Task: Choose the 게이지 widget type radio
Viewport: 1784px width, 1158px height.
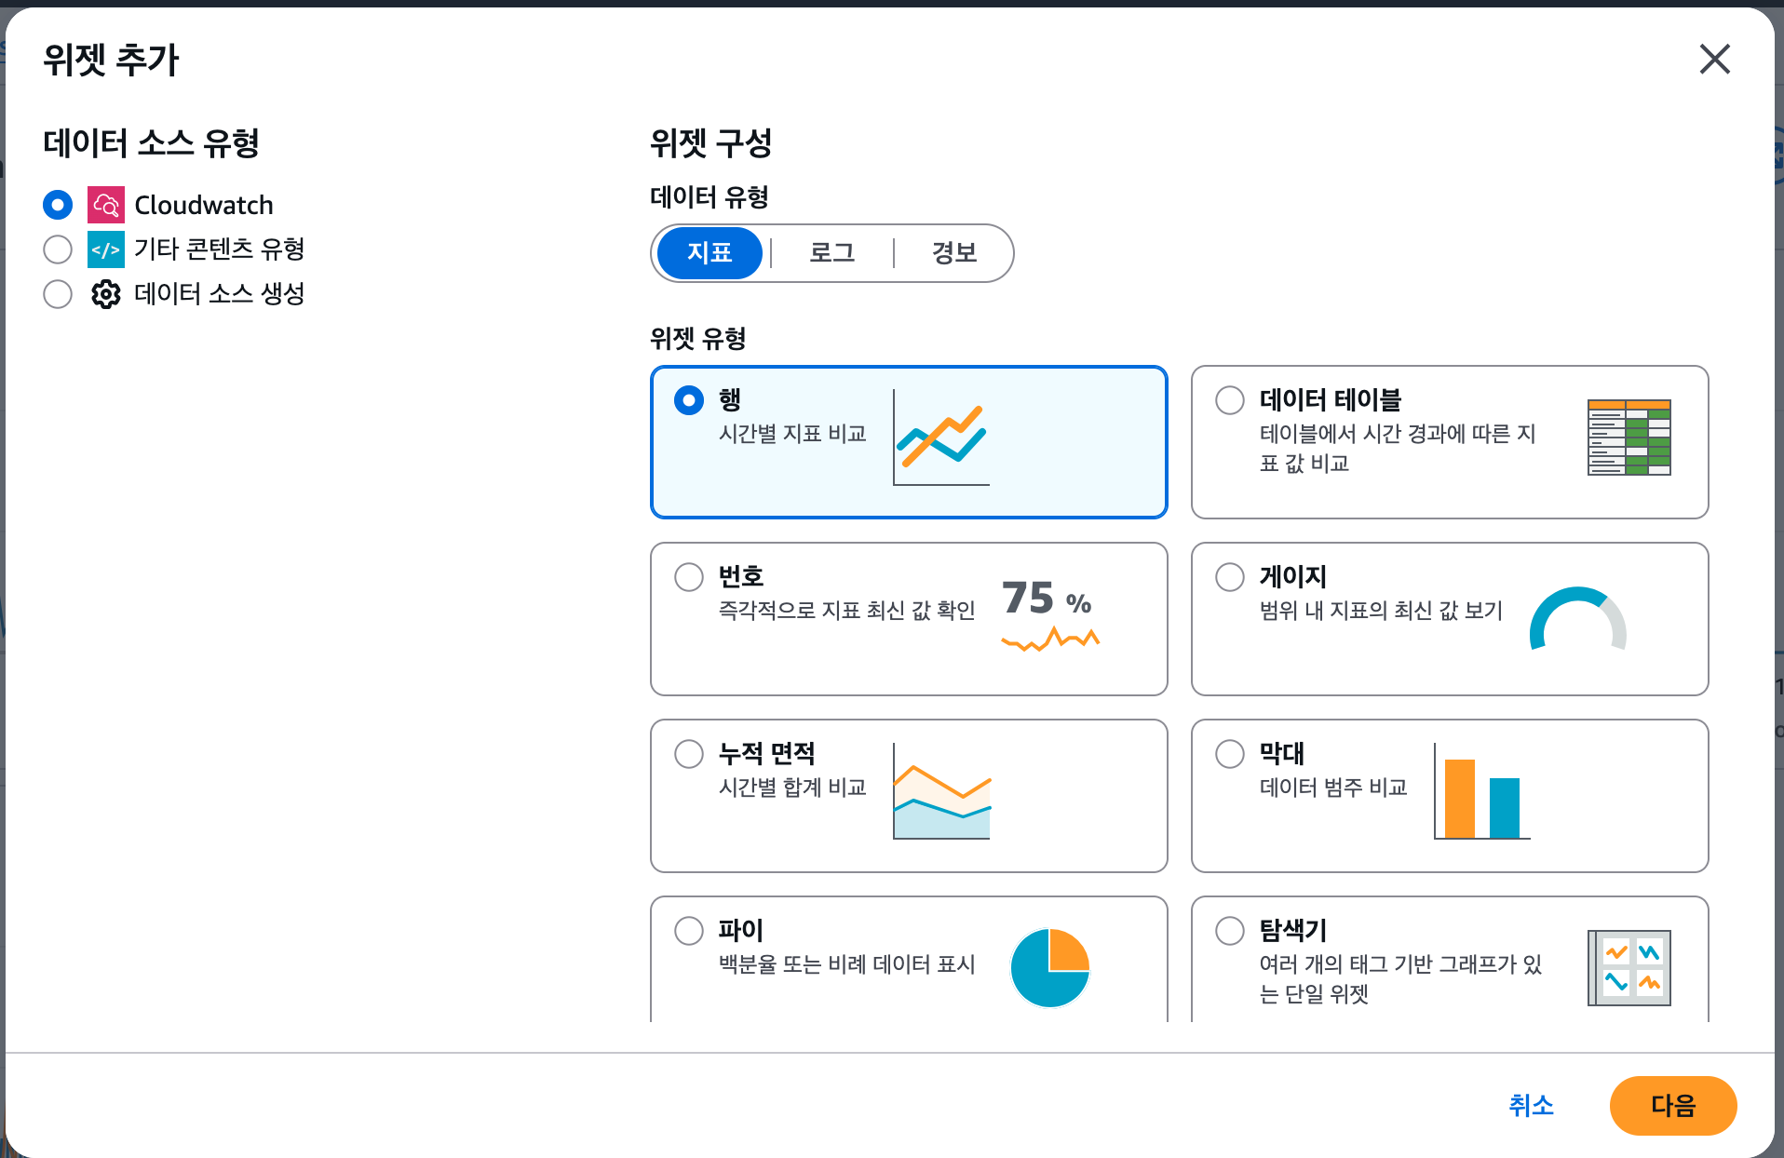Action: tap(1230, 577)
